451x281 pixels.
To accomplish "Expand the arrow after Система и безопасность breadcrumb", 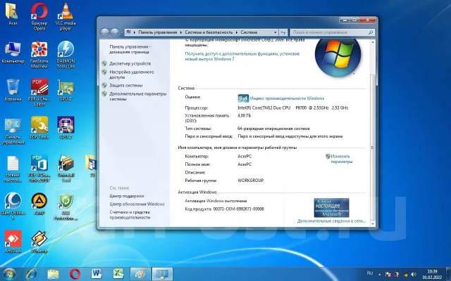I will coord(237,32).
